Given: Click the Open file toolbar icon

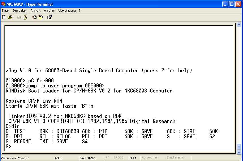Looking at the screenshot, I should pos(10,17).
